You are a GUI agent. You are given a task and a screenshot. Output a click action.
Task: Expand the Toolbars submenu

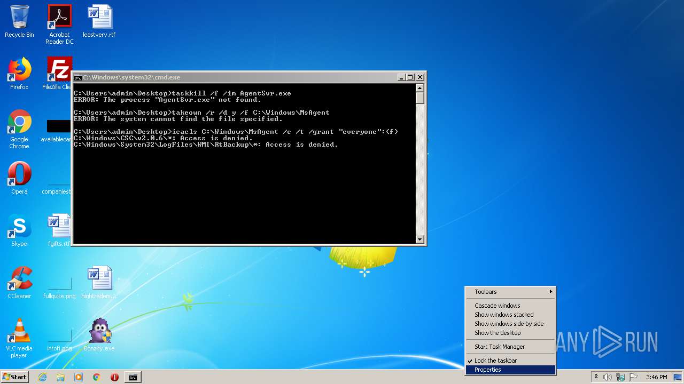pos(510,292)
